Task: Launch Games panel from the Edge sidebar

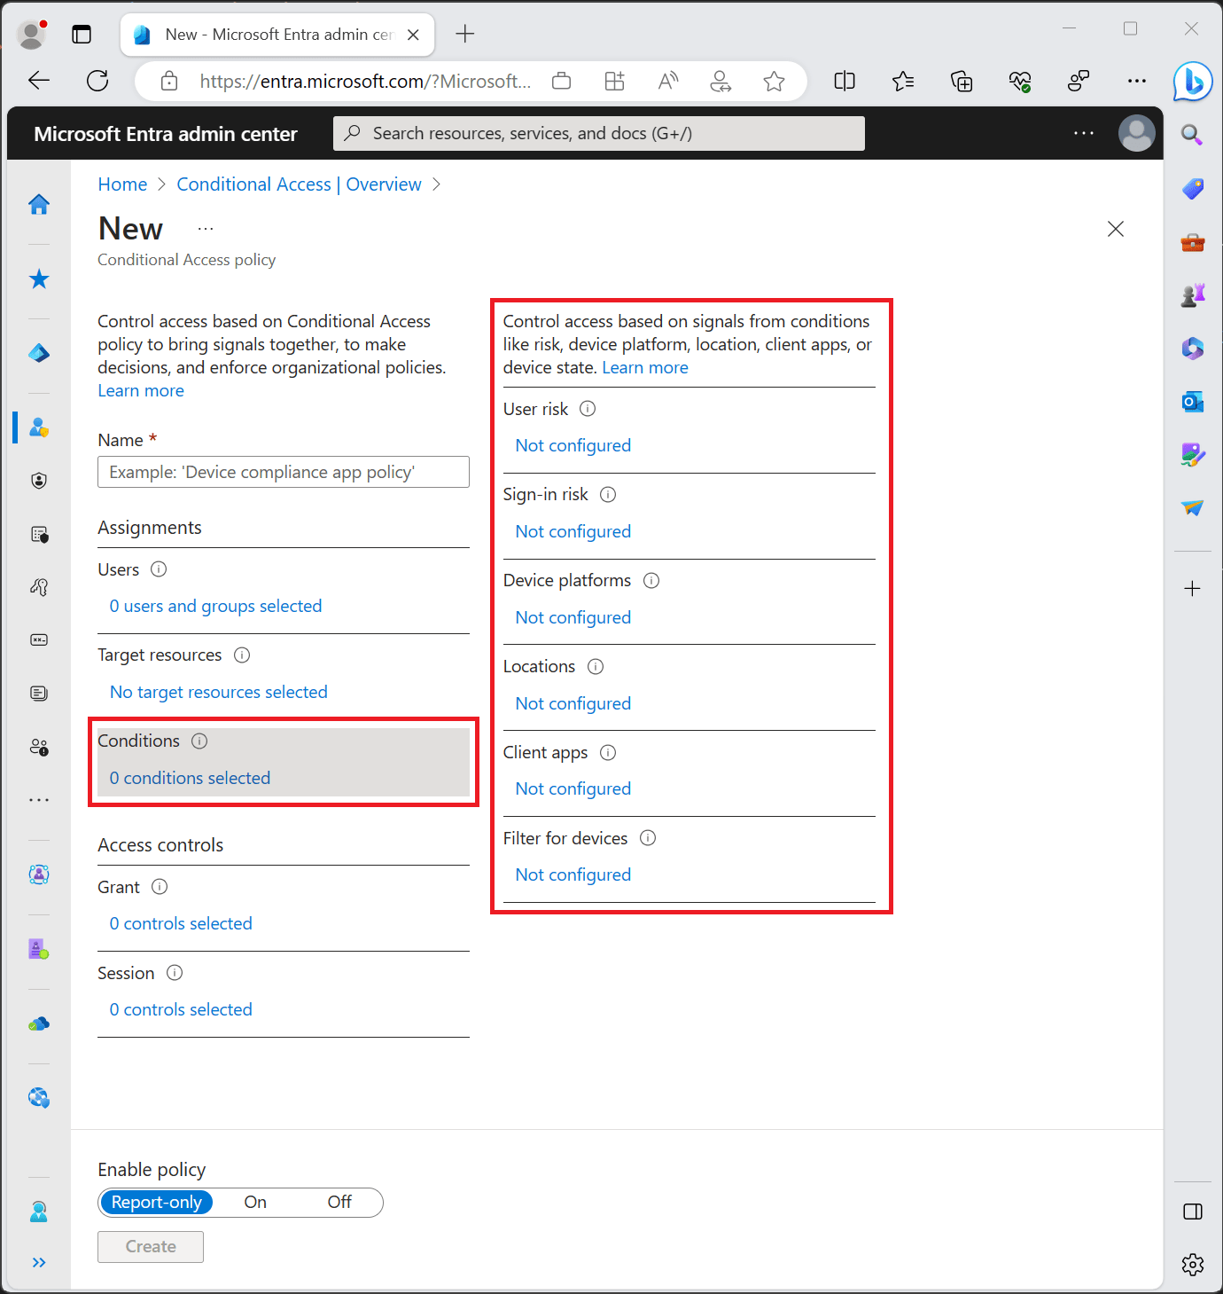Action: click(1193, 294)
